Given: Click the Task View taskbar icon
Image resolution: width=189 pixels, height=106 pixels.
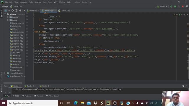Looking at the screenshot, I should coord(69,103).
